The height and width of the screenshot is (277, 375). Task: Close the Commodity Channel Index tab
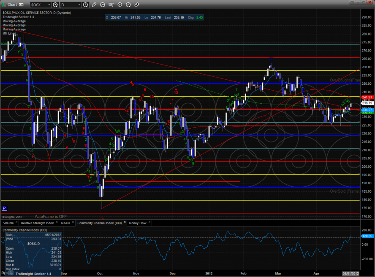[124, 223]
